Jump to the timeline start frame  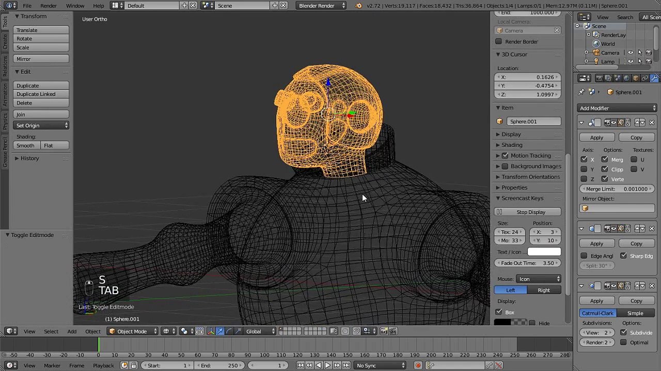(300, 365)
